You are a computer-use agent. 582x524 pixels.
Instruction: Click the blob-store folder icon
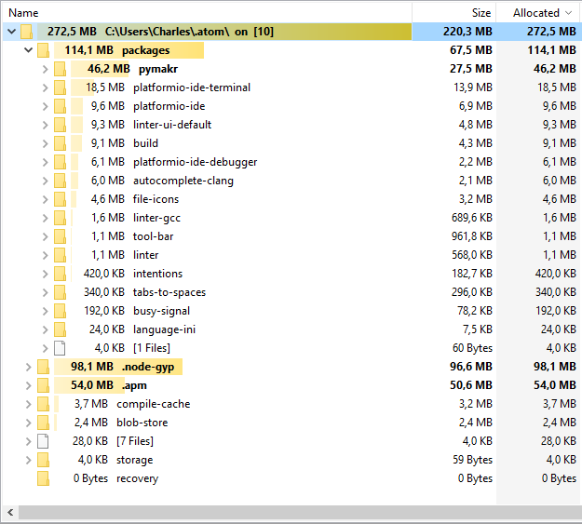point(44,423)
